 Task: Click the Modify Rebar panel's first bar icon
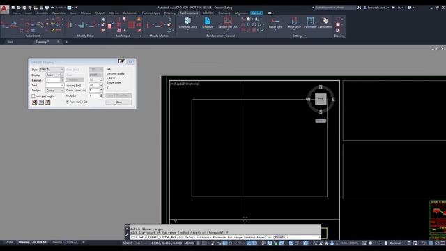70,25
